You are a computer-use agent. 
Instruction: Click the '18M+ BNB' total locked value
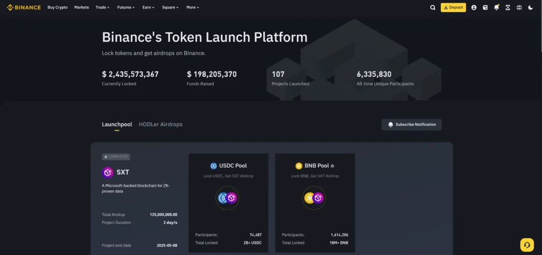click(339, 243)
